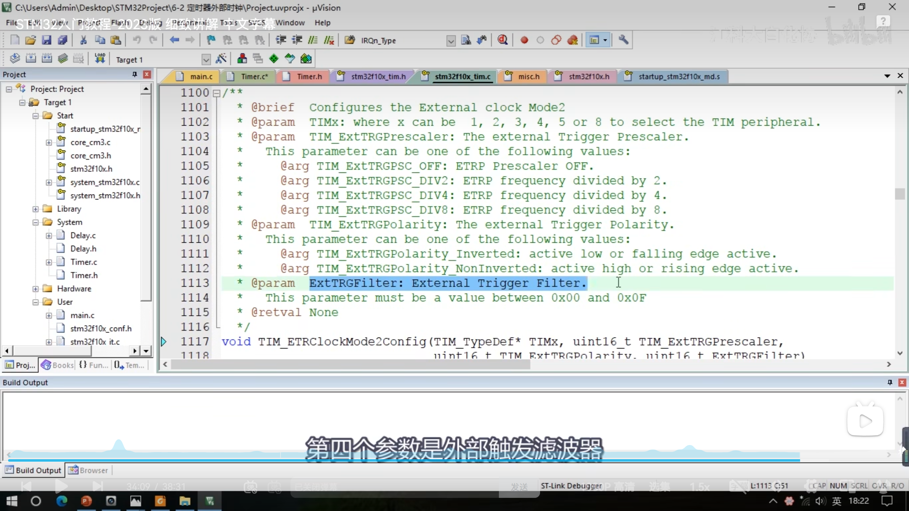The height and width of the screenshot is (511, 909).
Task: Open the Browser output tab
Action: (88, 470)
